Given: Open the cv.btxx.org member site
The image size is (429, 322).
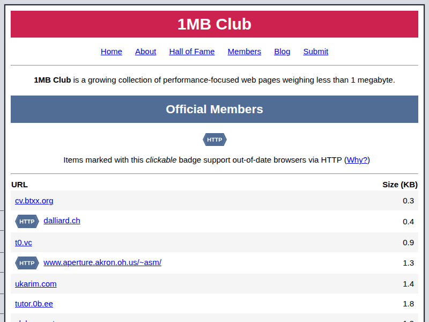Looking at the screenshot, I should click(x=34, y=201).
